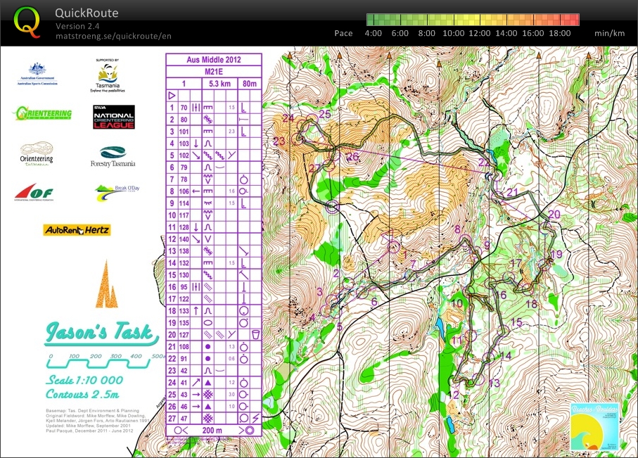Screen dimensions: 638x458
Task: Click the IOF federation logo
Action: (x=32, y=191)
